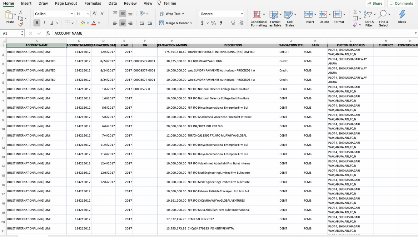The image size is (418, 237).
Task: Click the Share button
Action: 375,4
